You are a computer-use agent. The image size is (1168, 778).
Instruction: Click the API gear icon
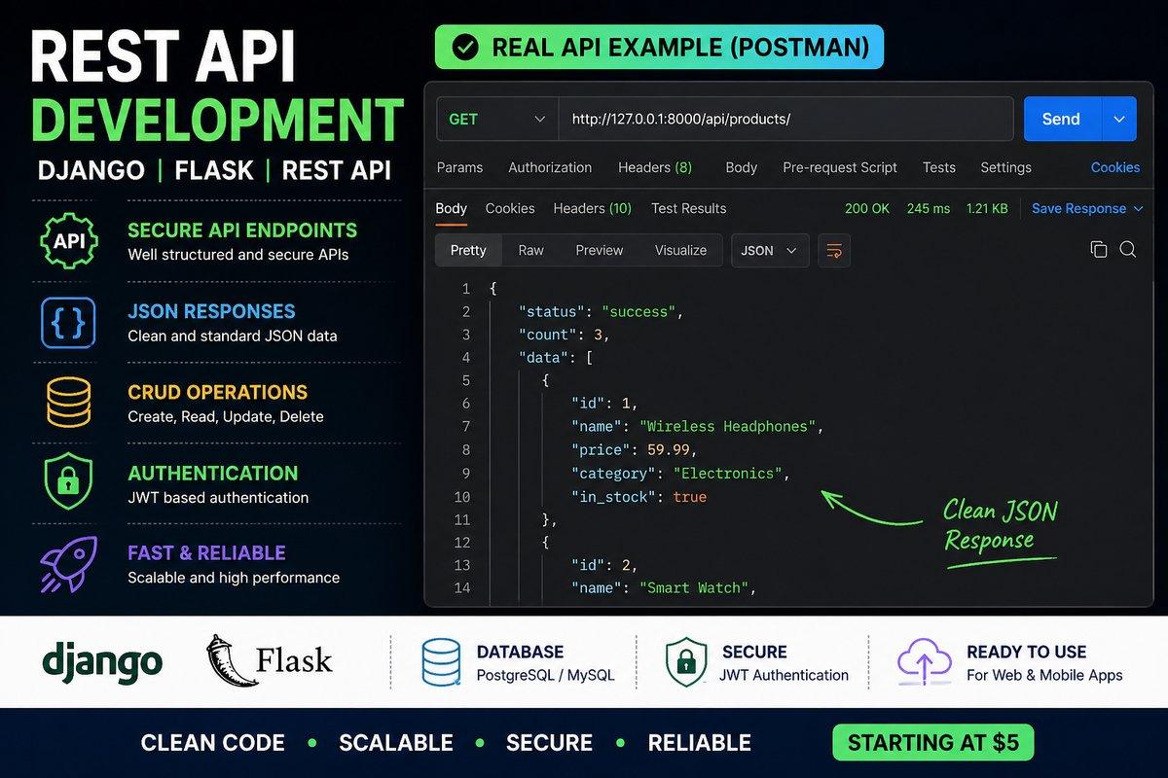pos(67,240)
